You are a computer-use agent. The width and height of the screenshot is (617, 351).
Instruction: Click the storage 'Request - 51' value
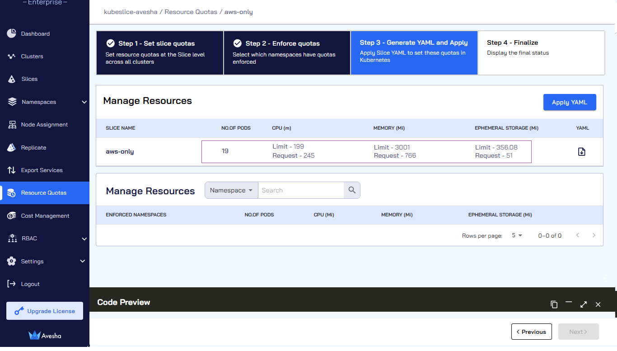point(494,155)
